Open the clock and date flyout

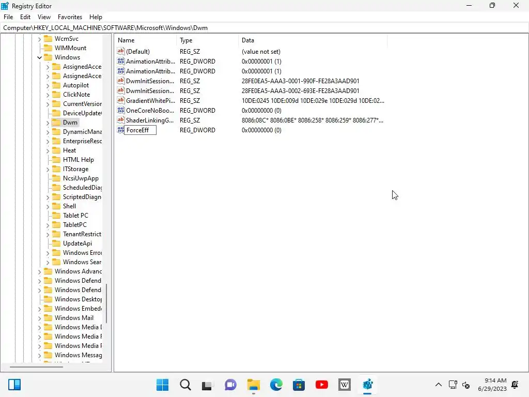[492, 385]
